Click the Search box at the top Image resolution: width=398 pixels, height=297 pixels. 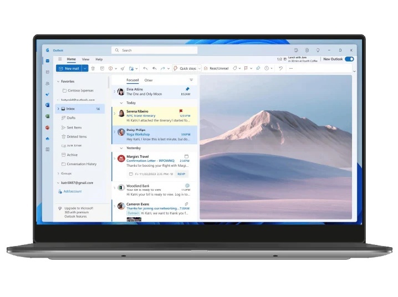pos(155,50)
